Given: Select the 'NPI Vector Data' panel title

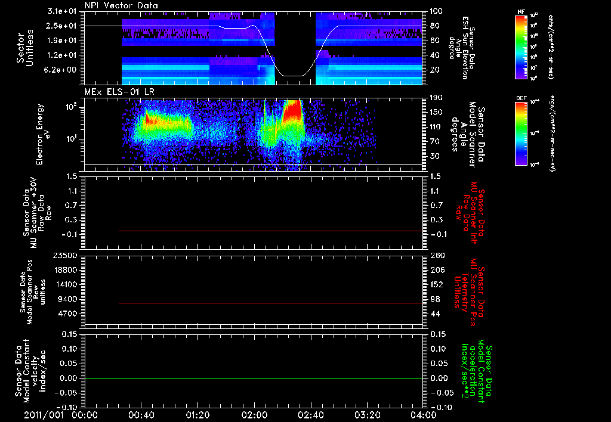Looking at the screenshot, I should [121, 5].
